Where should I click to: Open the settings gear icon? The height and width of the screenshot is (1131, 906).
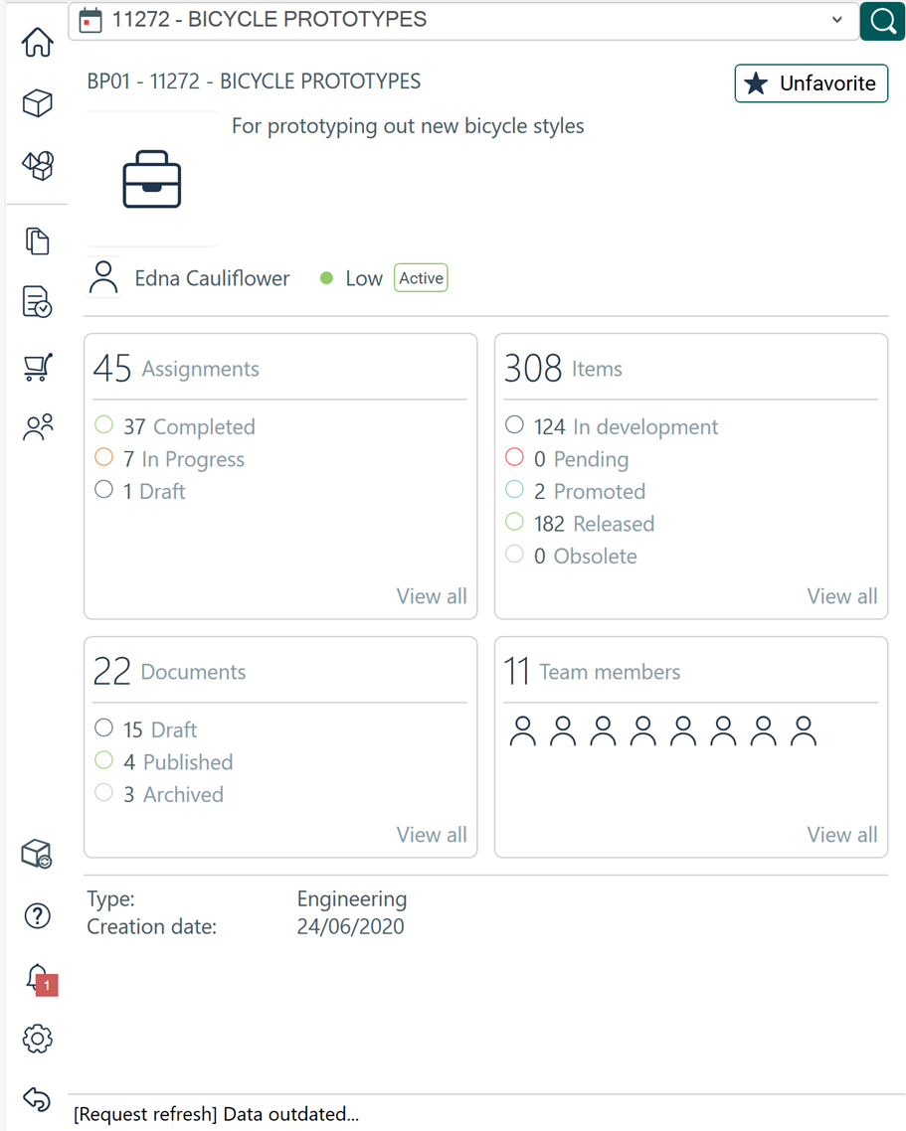pos(38,1040)
